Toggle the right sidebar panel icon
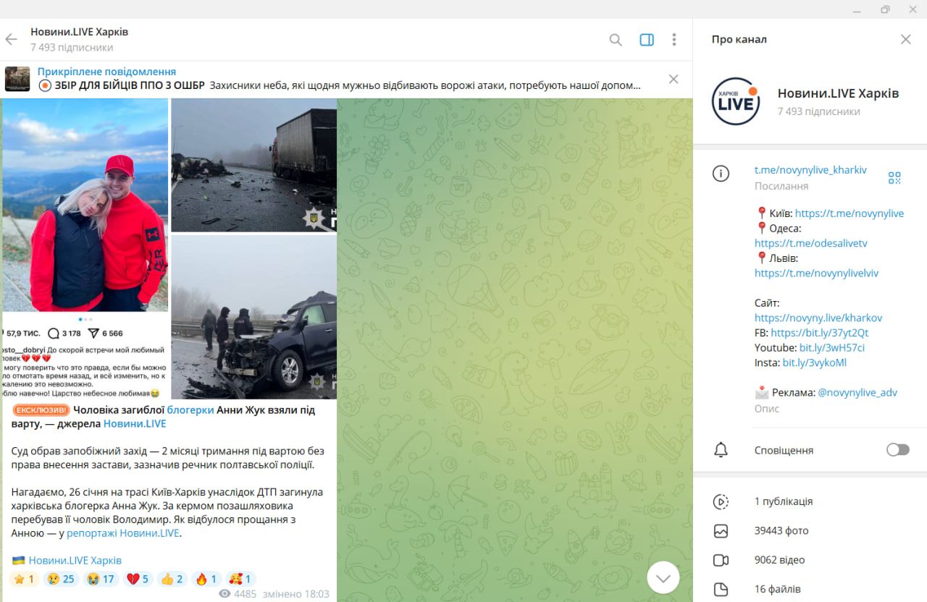This screenshot has width=927, height=602. click(x=647, y=40)
